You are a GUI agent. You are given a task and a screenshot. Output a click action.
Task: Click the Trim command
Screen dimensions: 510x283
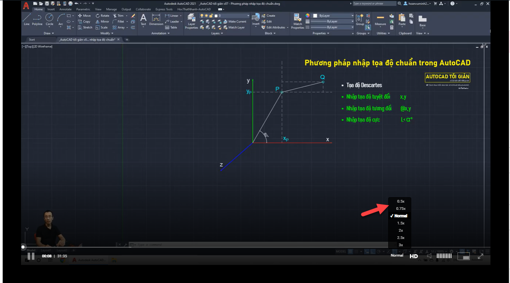(x=118, y=16)
